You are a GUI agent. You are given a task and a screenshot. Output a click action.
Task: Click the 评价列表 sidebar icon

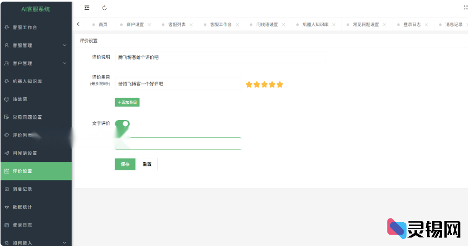(x=6, y=135)
